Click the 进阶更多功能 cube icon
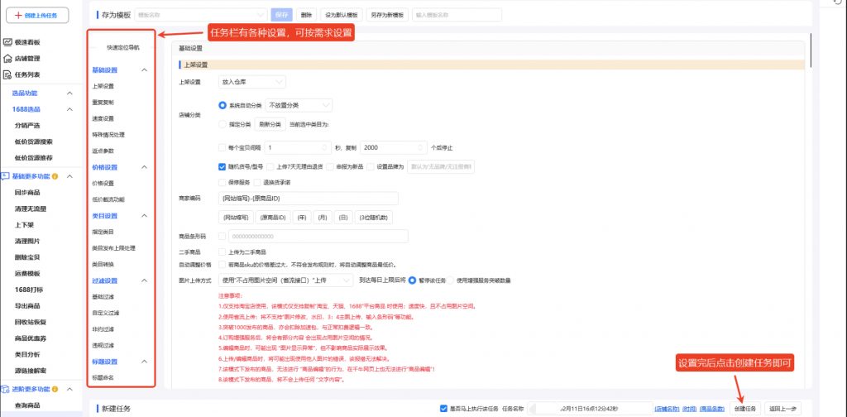The image size is (847, 417). point(6,389)
